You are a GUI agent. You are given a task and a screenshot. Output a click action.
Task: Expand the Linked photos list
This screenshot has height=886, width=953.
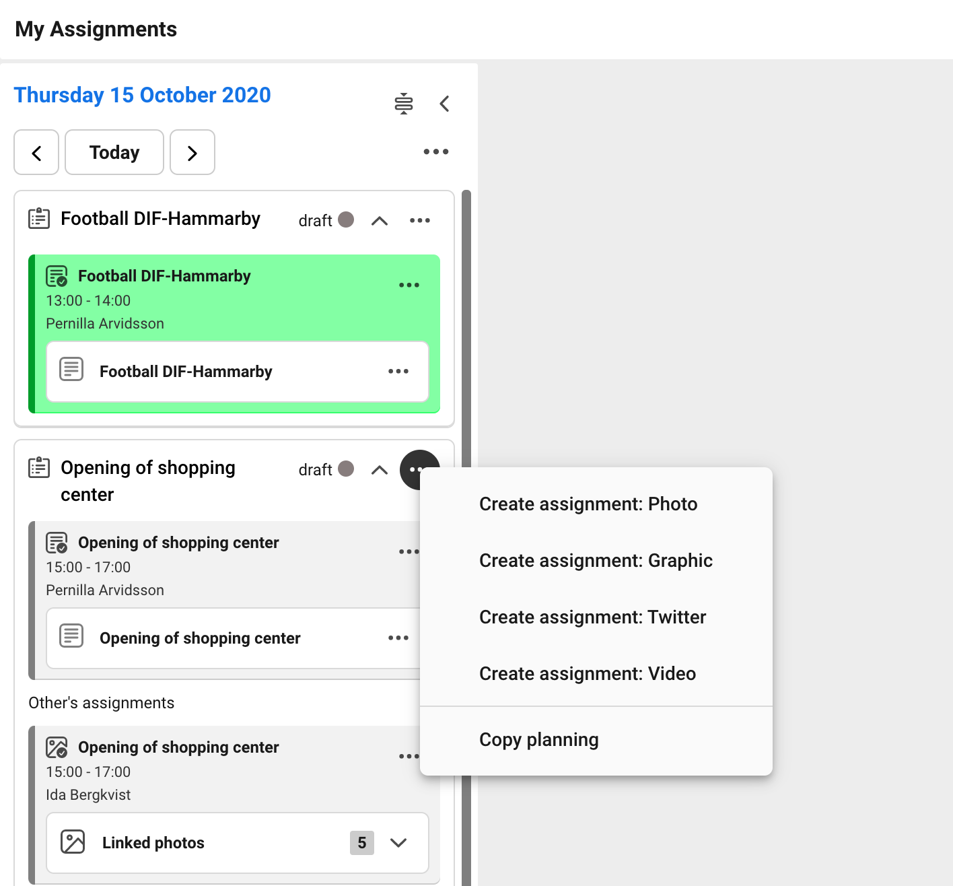(398, 843)
